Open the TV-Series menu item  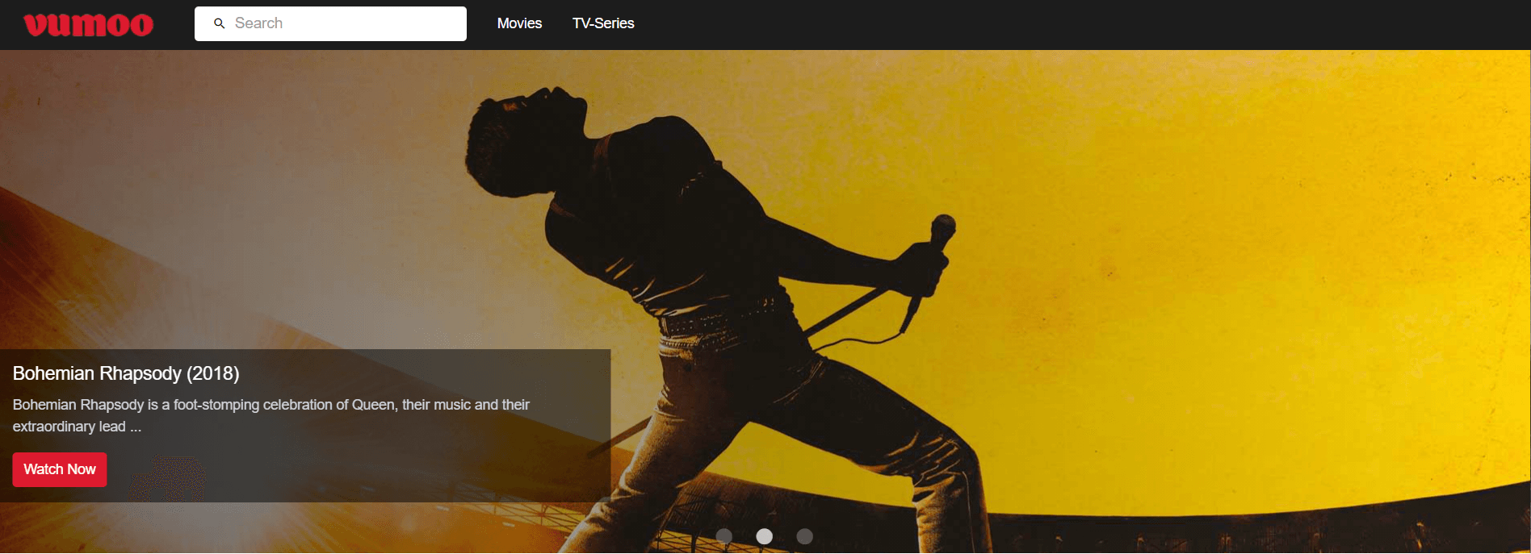[603, 23]
